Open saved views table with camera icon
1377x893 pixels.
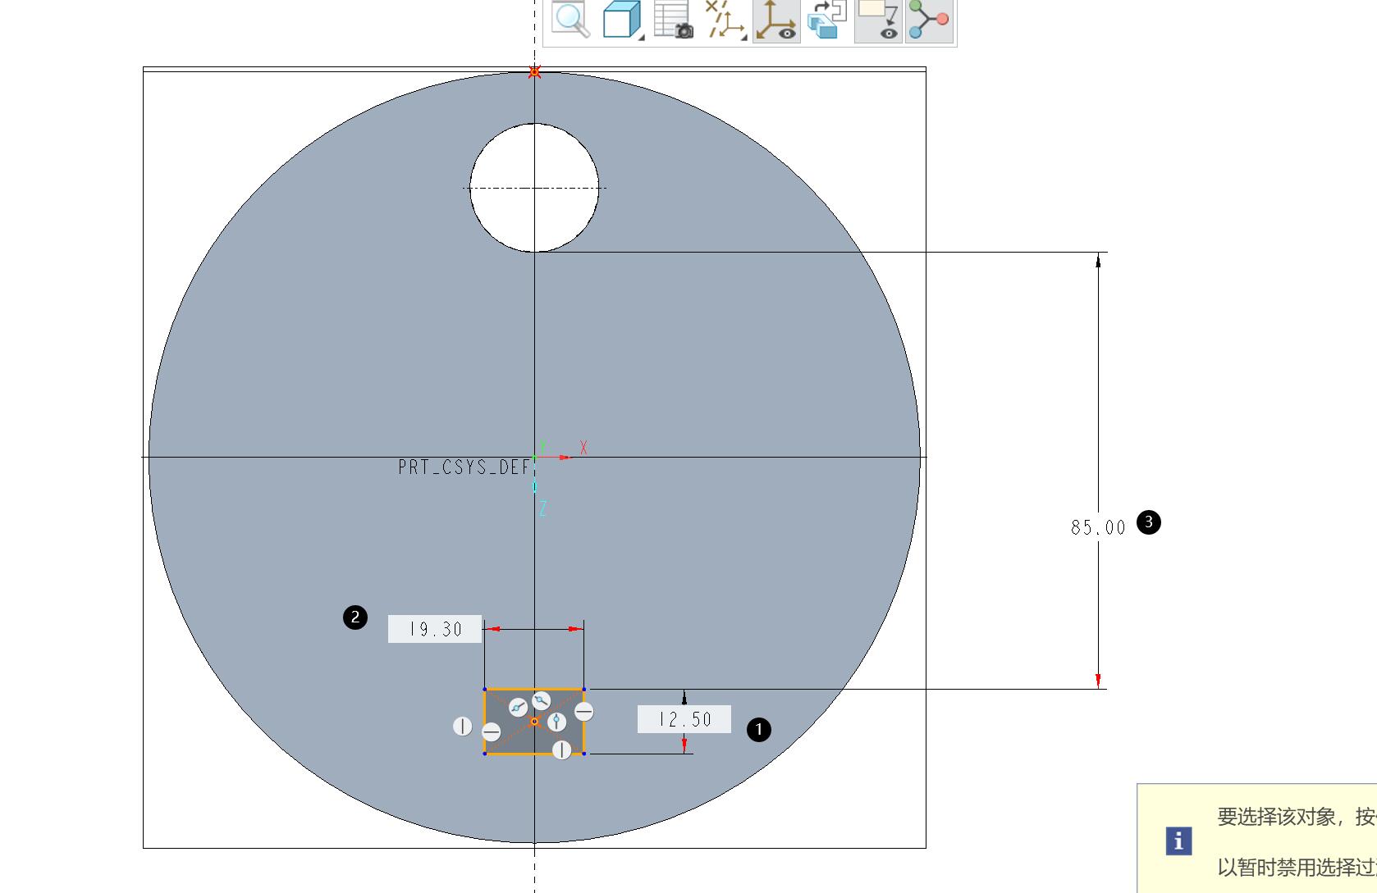pyautogui.click(x=674, y=20)
